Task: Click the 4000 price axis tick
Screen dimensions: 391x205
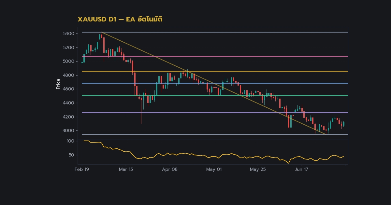Action: (68, 130)
